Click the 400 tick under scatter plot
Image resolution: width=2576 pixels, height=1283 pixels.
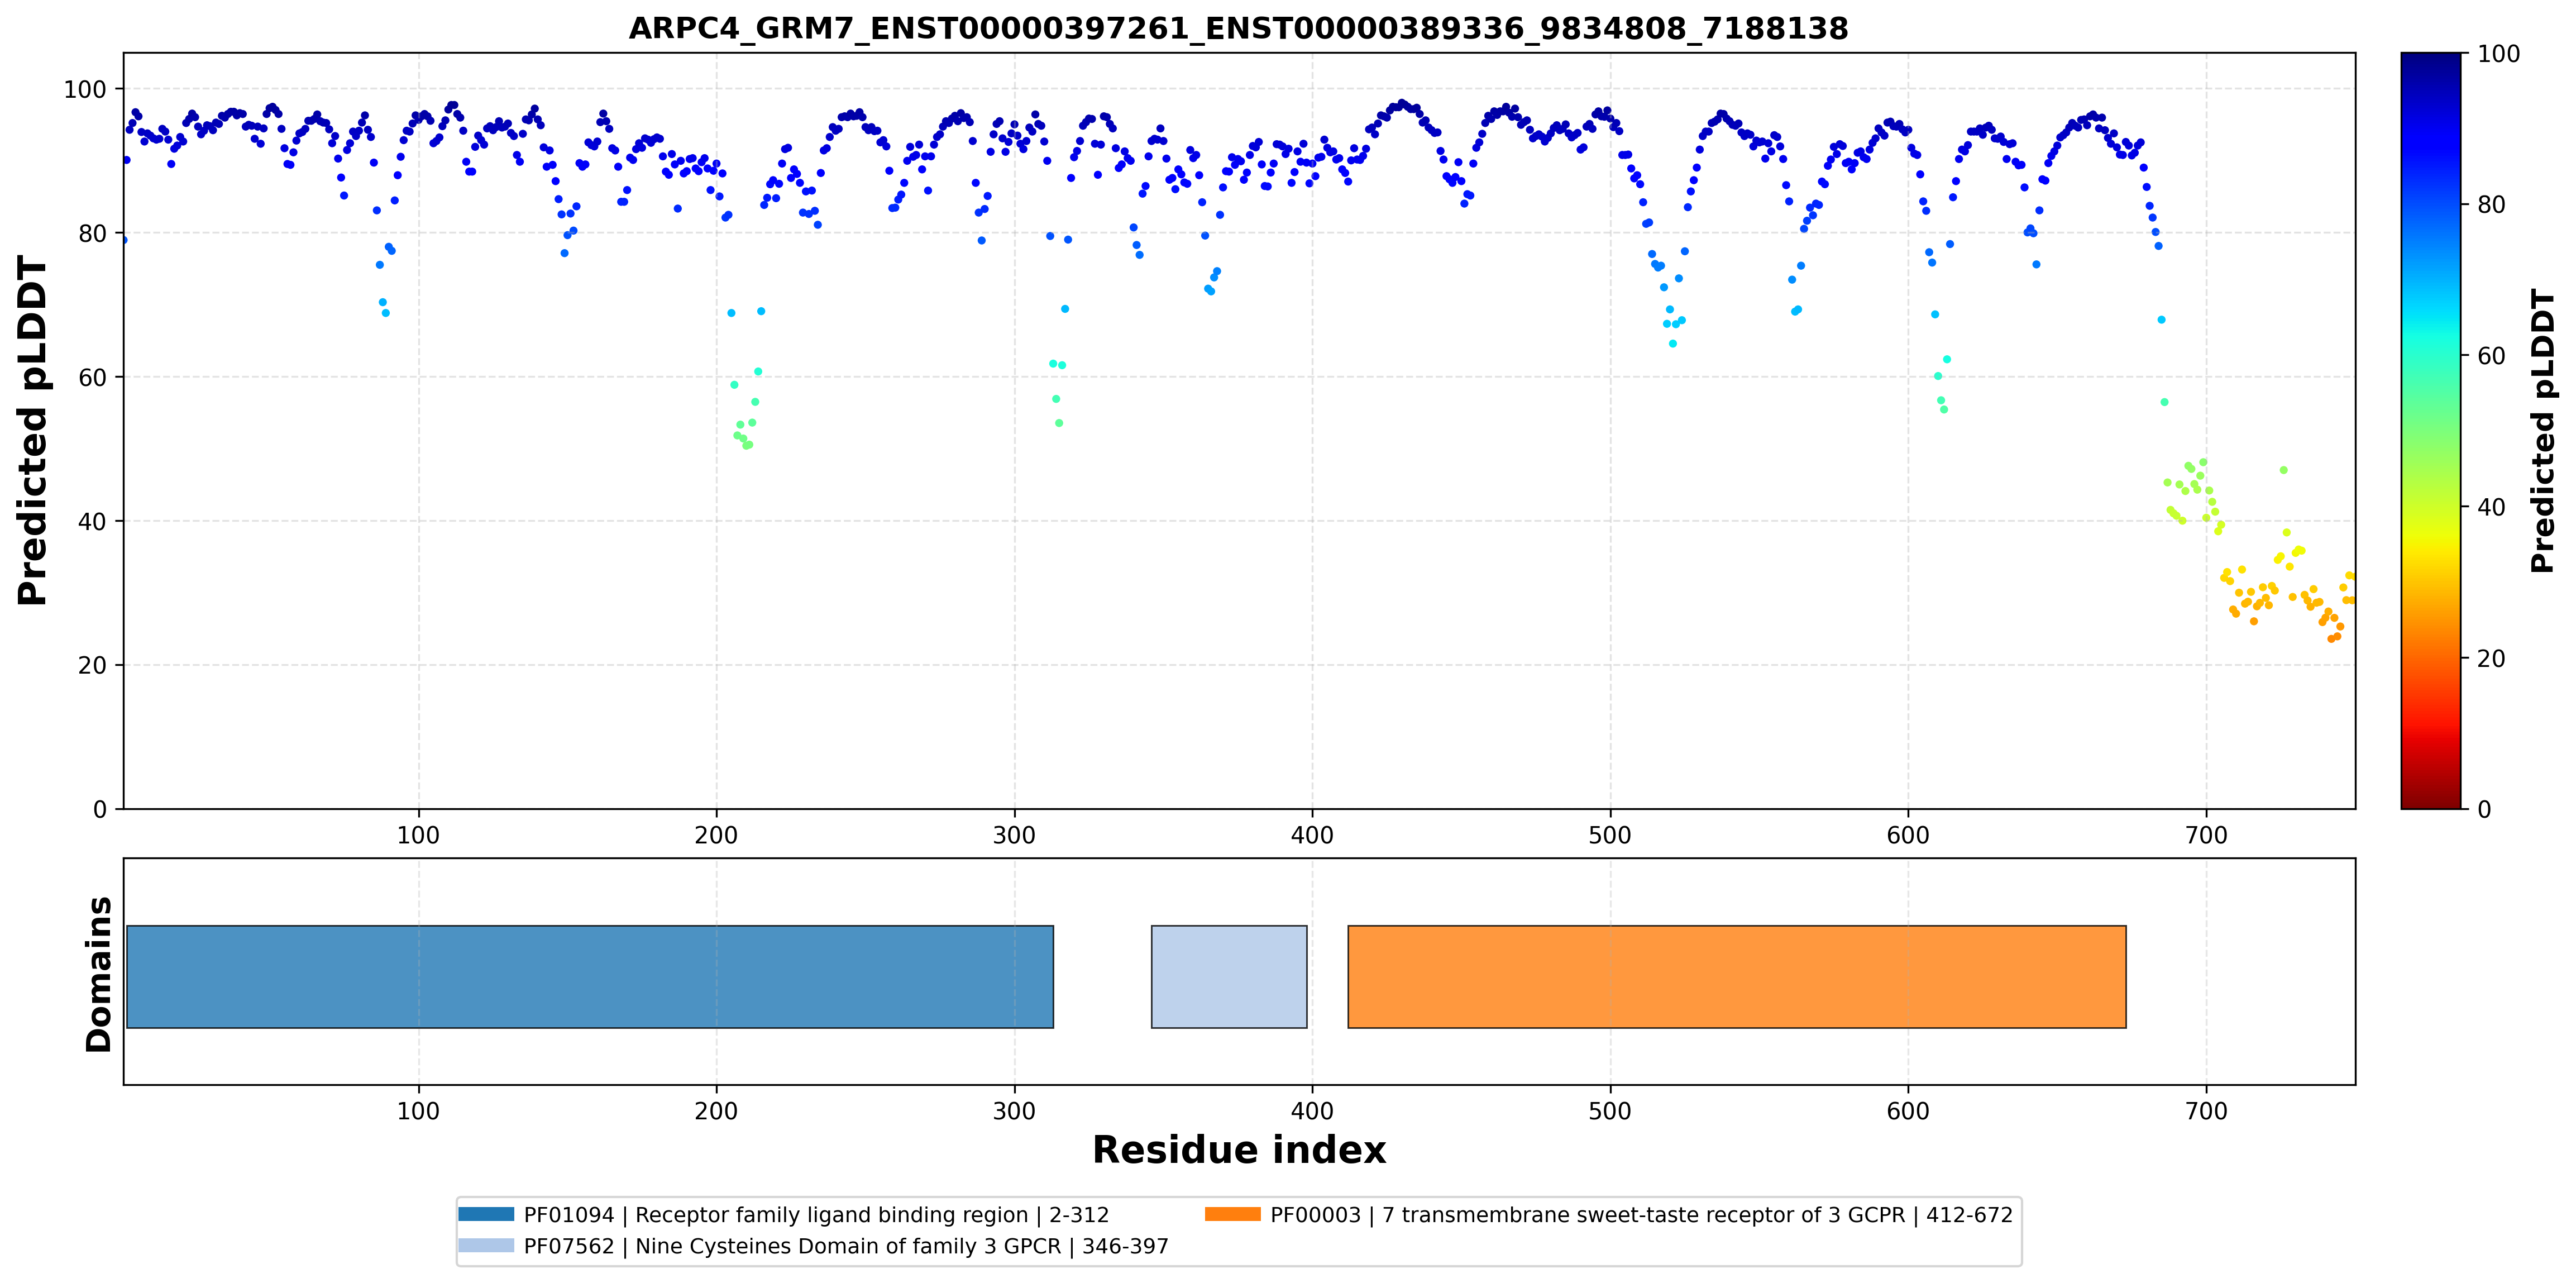[1312, 835]
